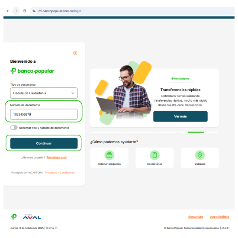The image size is (238, 238).
Task: Click the Visítanos location pin icon
Action: pyautogui.click(x=200, y=155)
